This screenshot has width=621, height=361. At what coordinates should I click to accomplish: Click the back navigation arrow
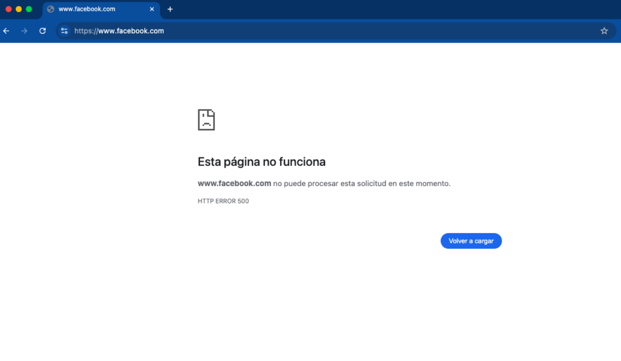point(7,31)
